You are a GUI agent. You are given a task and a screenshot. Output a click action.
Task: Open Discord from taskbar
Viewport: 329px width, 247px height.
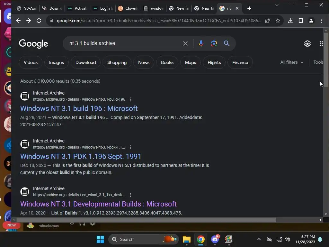[215, 239]
